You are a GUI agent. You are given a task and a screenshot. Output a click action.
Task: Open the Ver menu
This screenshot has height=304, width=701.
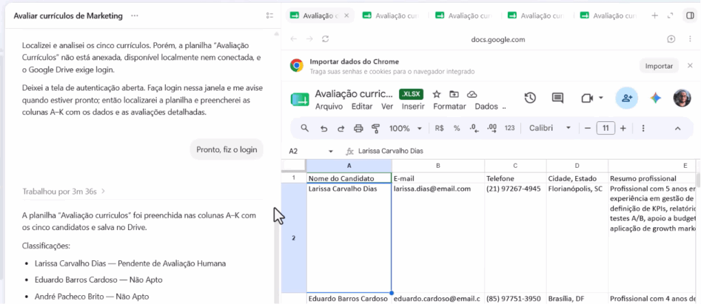click(x=387, y=106)
